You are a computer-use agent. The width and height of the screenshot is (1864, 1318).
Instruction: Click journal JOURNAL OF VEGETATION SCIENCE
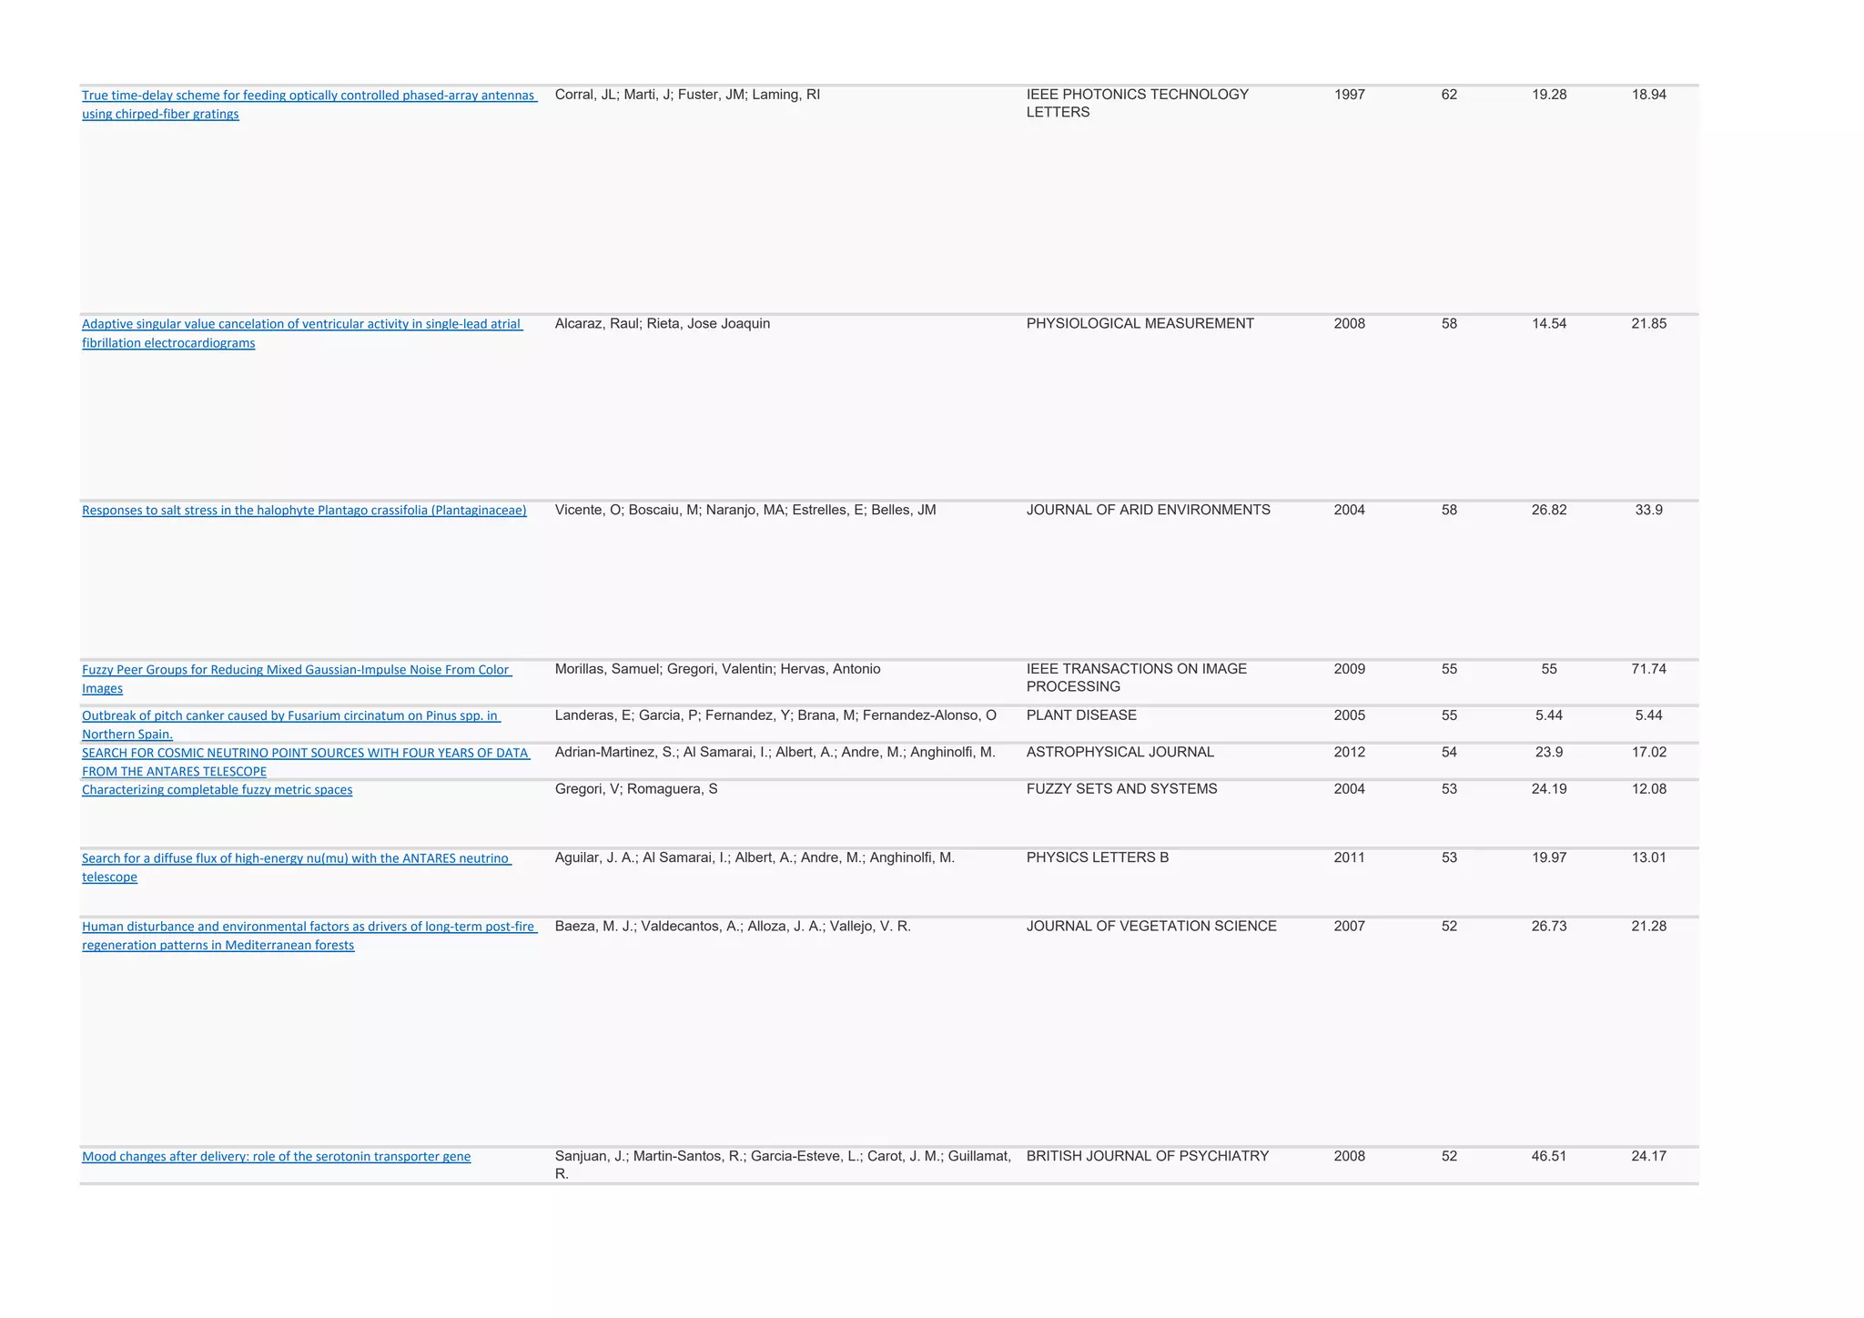pyautogui.click(x=1151, y=927)
